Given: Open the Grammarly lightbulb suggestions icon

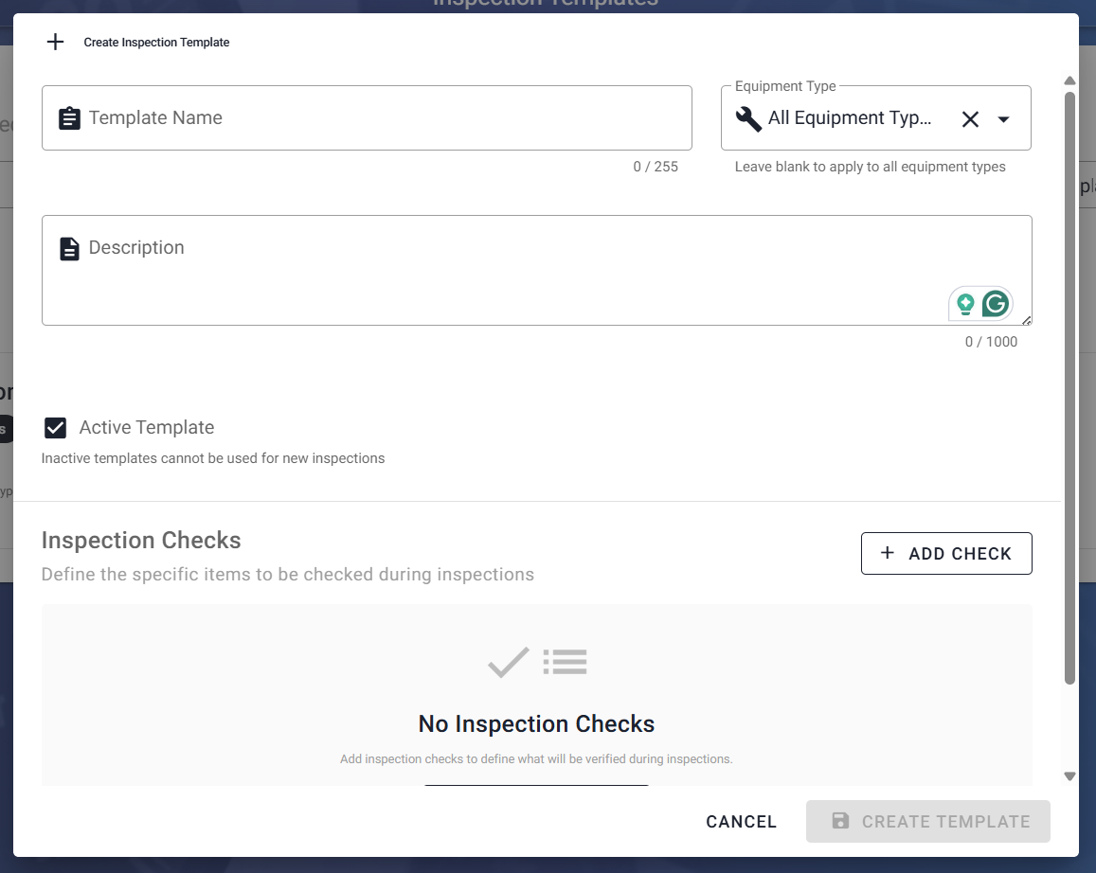Looking at the screenshot, I should click(x=965, y=304).
